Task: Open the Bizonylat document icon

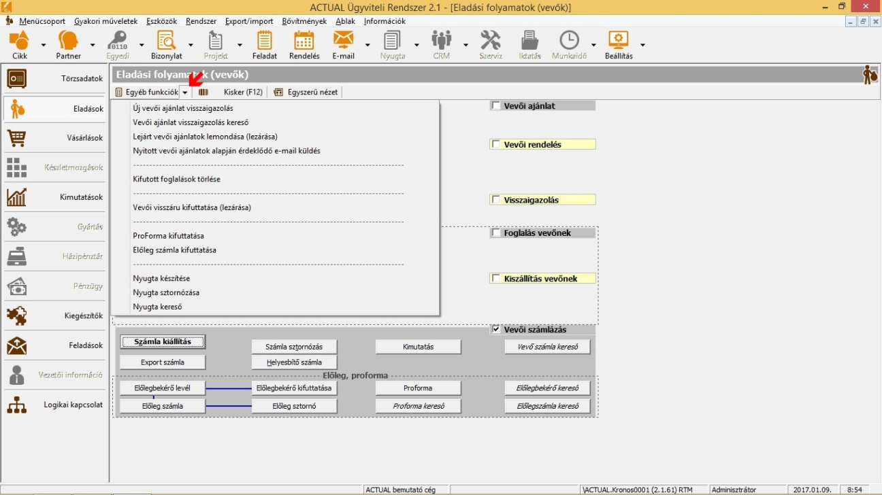Action: [x=166, y=41]
